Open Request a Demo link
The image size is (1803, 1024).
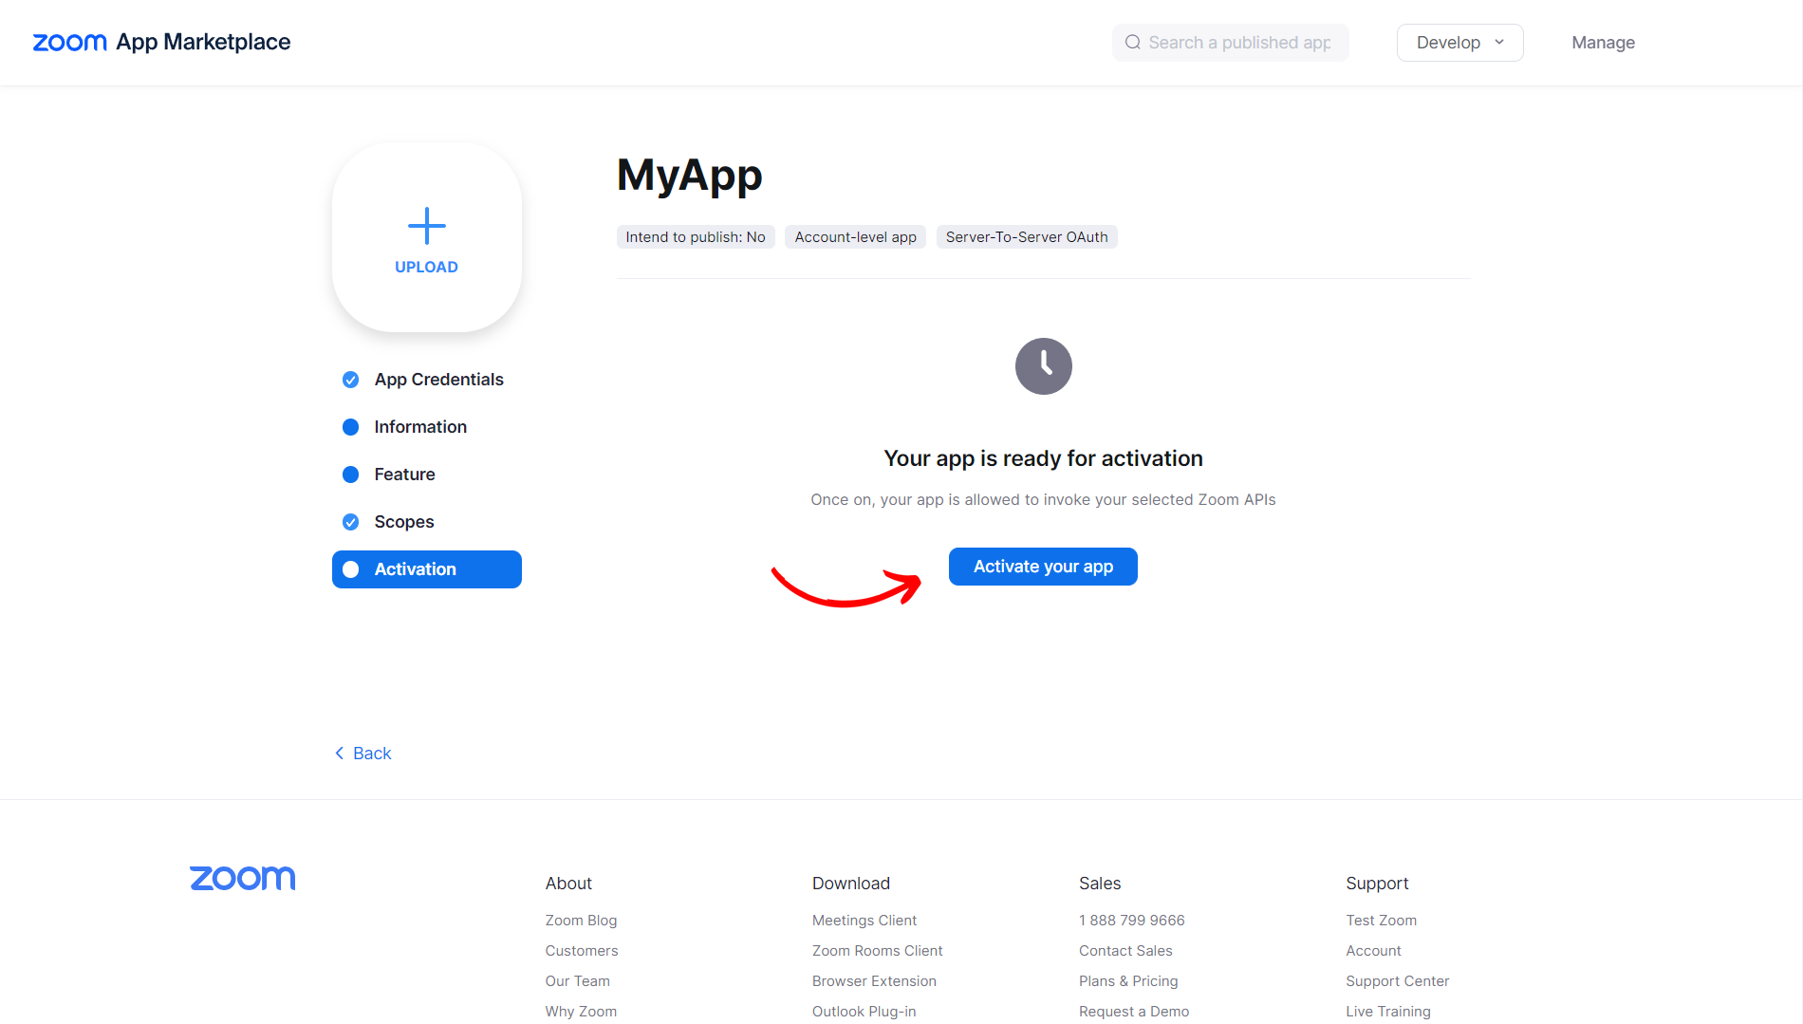tap(1133, 1012)
